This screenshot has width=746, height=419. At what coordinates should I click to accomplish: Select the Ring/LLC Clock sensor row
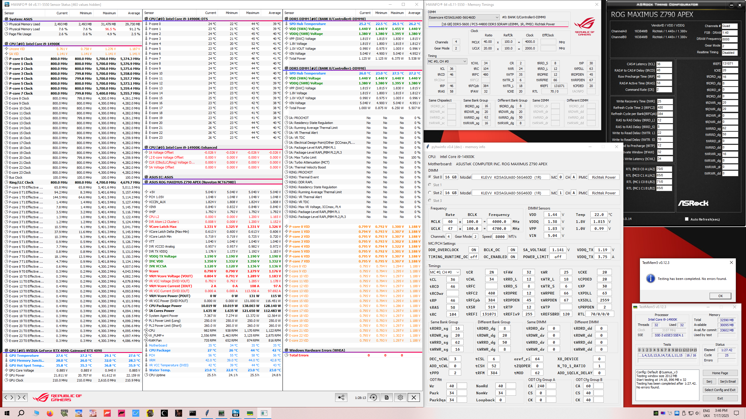point(73,182)
